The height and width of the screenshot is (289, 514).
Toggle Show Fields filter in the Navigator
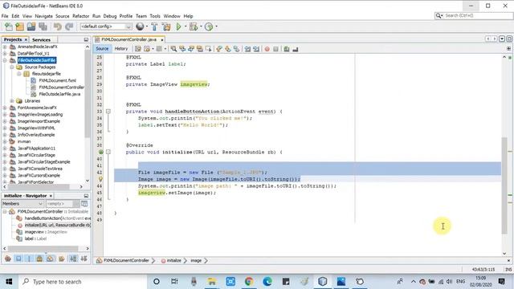[18, 258]
